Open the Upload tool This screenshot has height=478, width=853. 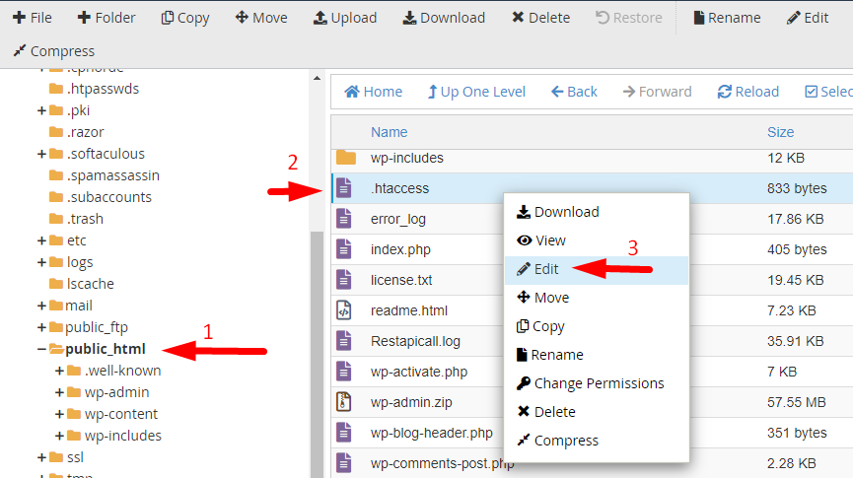(x=345, y=18)
